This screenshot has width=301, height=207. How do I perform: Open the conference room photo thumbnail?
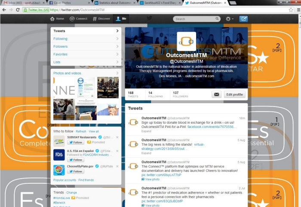[x=107, y=88]
